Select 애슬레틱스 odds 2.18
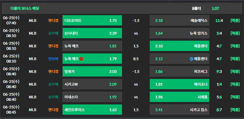This screenshot has height=119, width=244. [x=179, y=20]
